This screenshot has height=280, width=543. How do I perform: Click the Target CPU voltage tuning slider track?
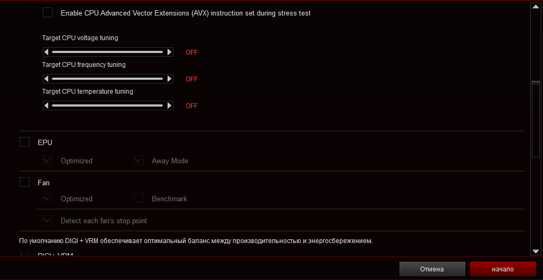107,52
